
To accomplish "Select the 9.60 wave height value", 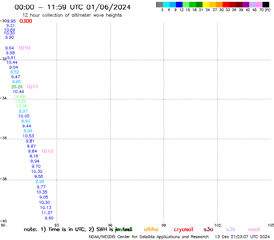I will click(x=49, y=218).
